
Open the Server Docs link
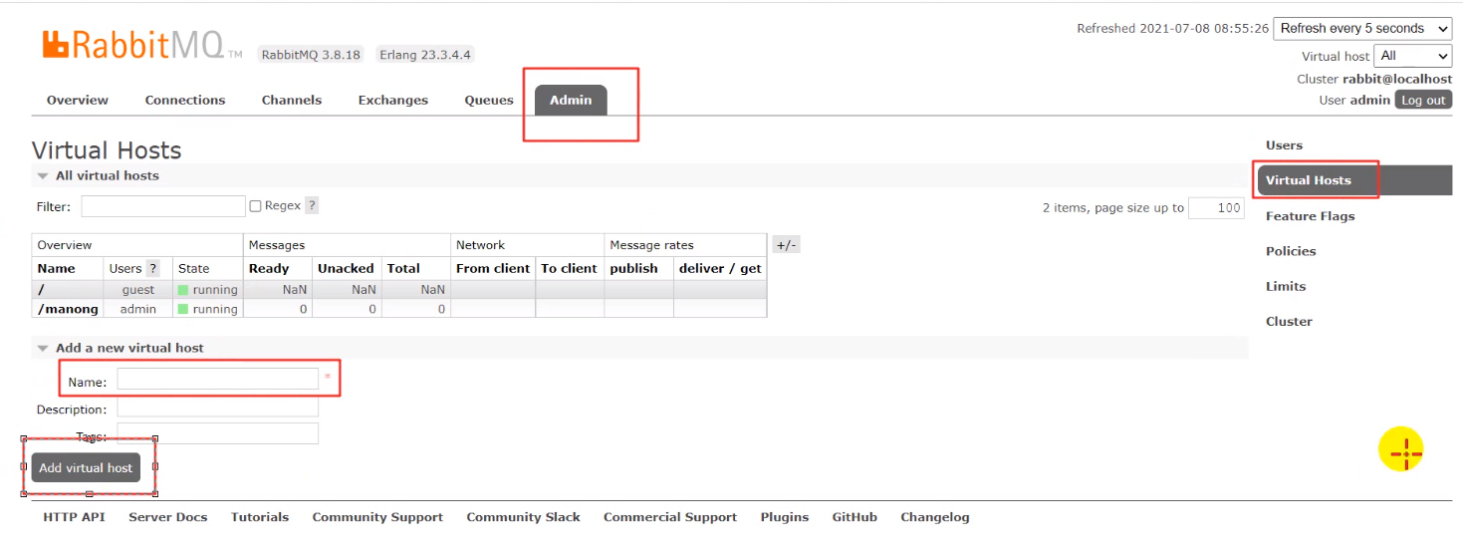[168, 517]
